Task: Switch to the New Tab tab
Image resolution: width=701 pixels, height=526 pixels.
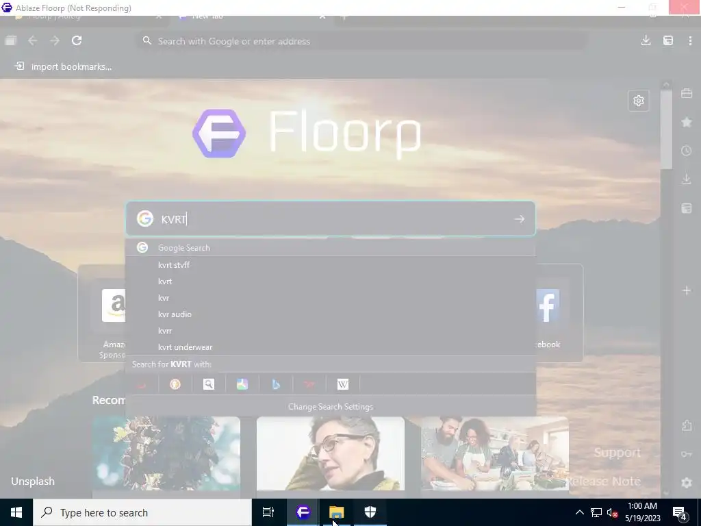Action: coord(253,18)
